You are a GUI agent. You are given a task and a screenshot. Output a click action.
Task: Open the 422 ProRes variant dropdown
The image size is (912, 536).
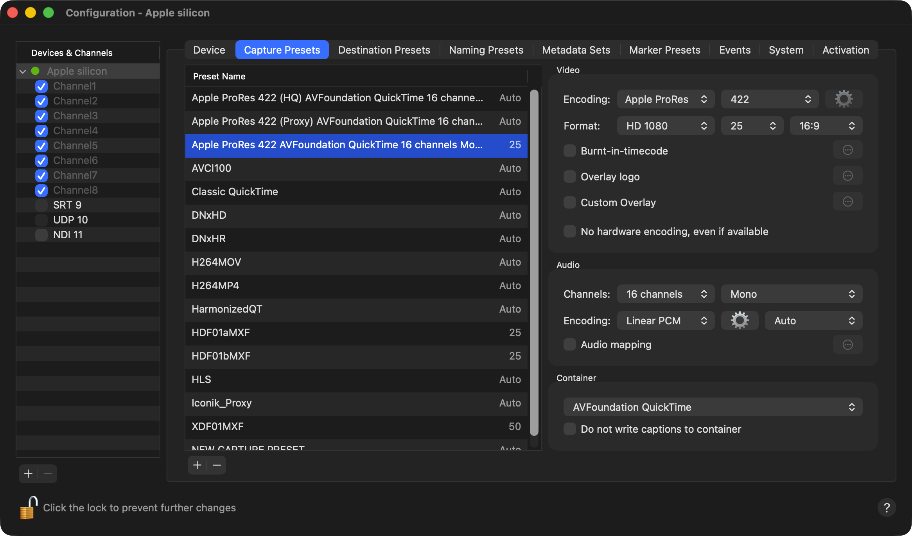(770, 99)
